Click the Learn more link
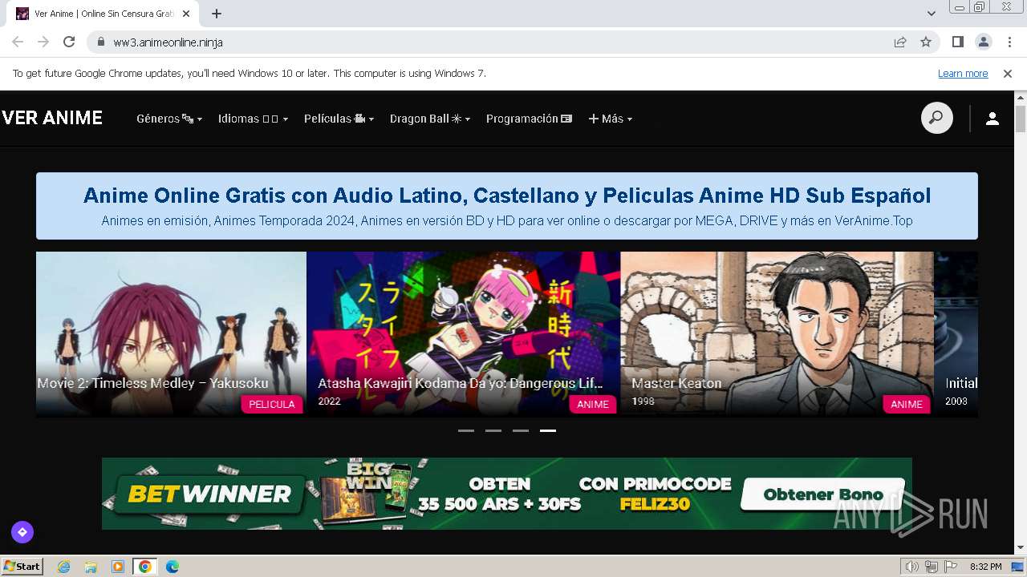This screenshot has width=1027, height=577. coord(963,74)
